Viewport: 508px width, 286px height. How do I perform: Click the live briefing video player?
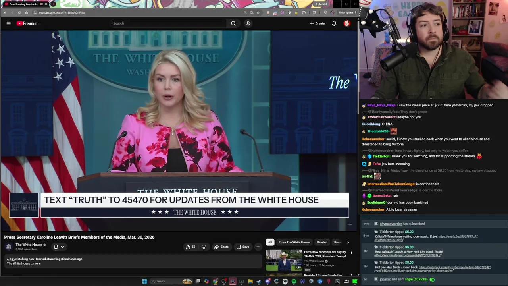(179, 131)
